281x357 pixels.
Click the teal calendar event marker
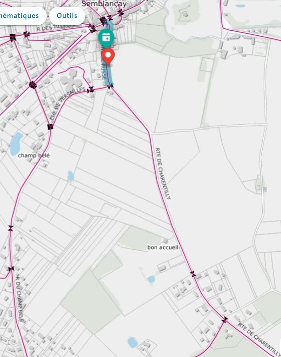click(x=106, y=38)
